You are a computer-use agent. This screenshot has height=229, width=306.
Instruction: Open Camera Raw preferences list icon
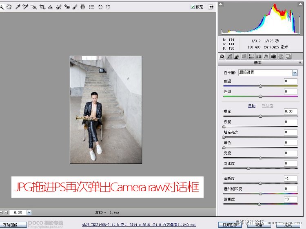click(x=91, y=7)
